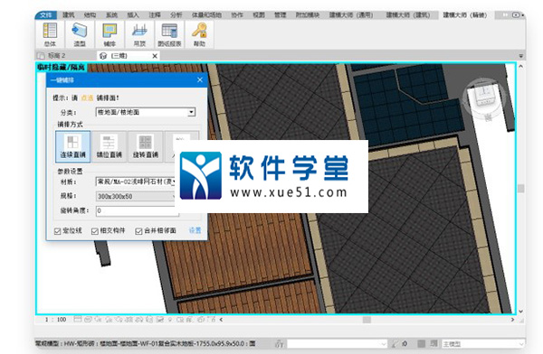Screen dimensions: 543x354
Task: Launch the 铺排 tile layout tool
Action: (110, 34)
